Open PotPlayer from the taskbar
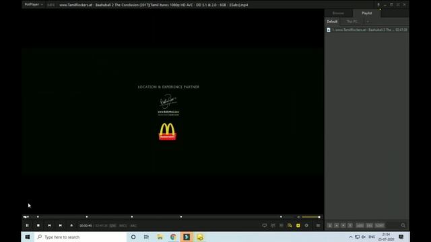This screenshot has height=242, width=431. [200, 237]
